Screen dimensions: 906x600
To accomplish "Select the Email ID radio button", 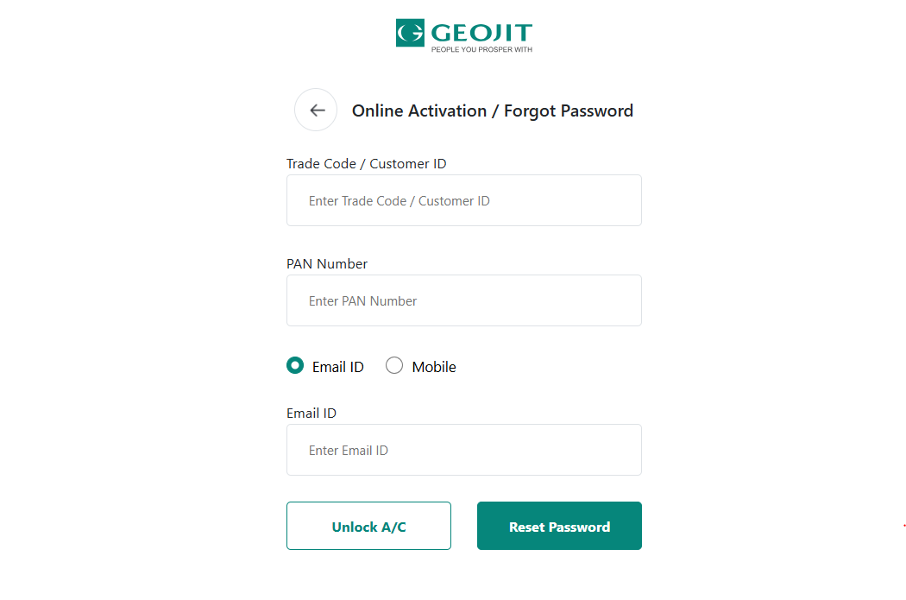I will pos(295,366).
